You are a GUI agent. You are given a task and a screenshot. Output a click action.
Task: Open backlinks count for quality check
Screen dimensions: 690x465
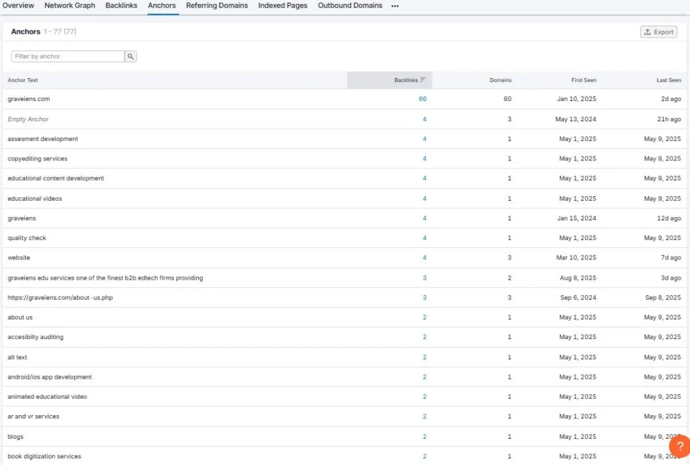[x=425, y=238]
